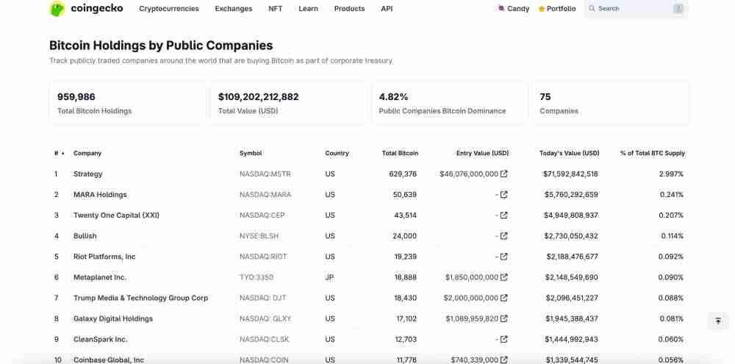This screenshot has width=735, height=364.
Task: Click the Strategy company name
Action: pyautogui.click(x=88, y=174)
